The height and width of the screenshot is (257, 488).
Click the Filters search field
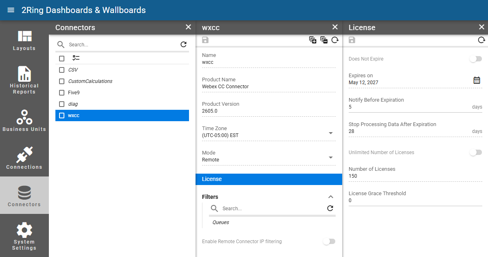pyautogui.click(x=273, y=209)
